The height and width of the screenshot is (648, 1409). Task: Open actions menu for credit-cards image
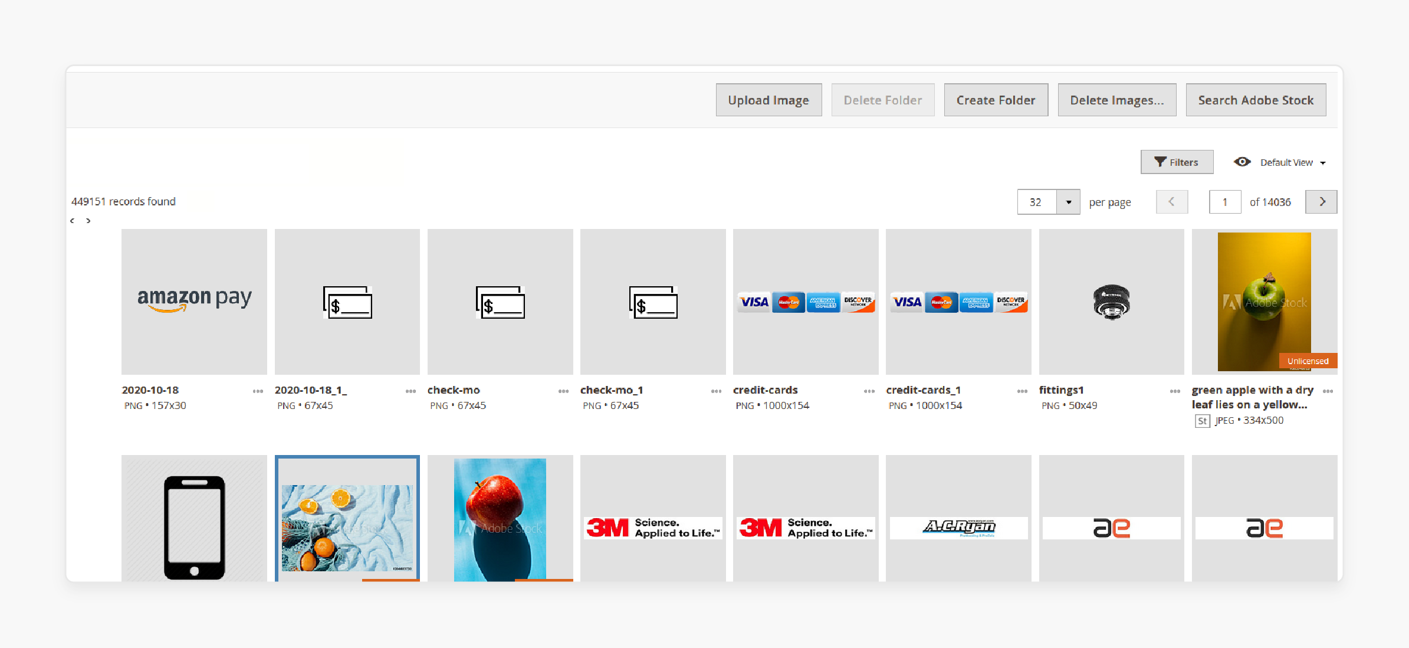tap(869, 391)
